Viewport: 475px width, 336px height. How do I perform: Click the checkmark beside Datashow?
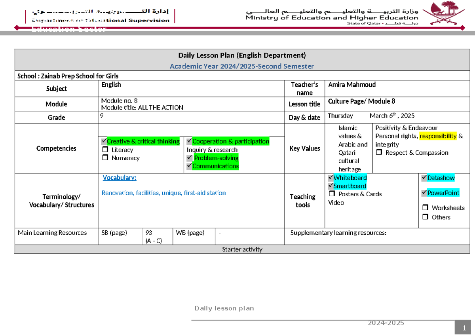click(424, 178)
